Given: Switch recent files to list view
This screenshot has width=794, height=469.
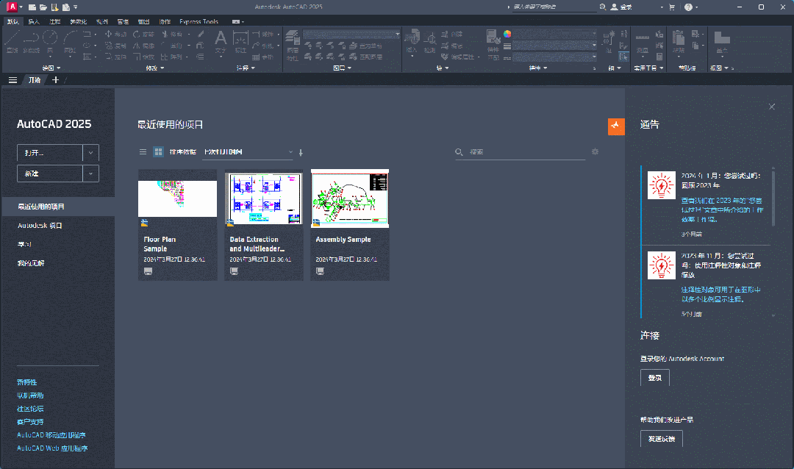Looking at the screenshot, I should coord(143,152).
